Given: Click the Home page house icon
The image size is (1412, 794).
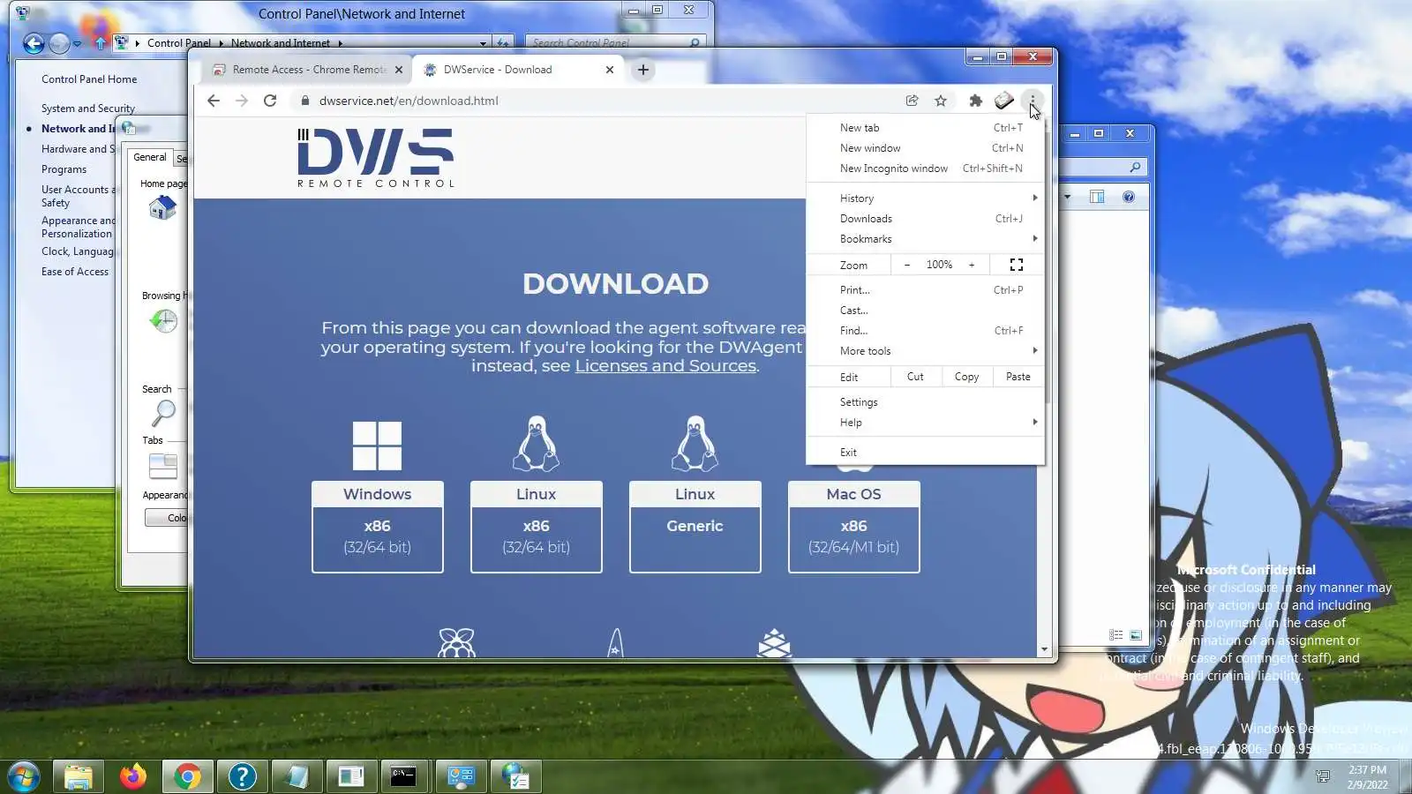Looking at the screenshot, I should pos(162,207).
